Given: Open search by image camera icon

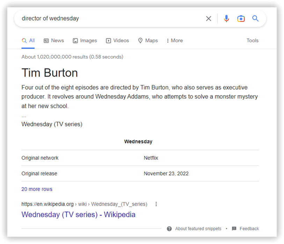Looking at the screenshot, I should (x=241, y=19).
